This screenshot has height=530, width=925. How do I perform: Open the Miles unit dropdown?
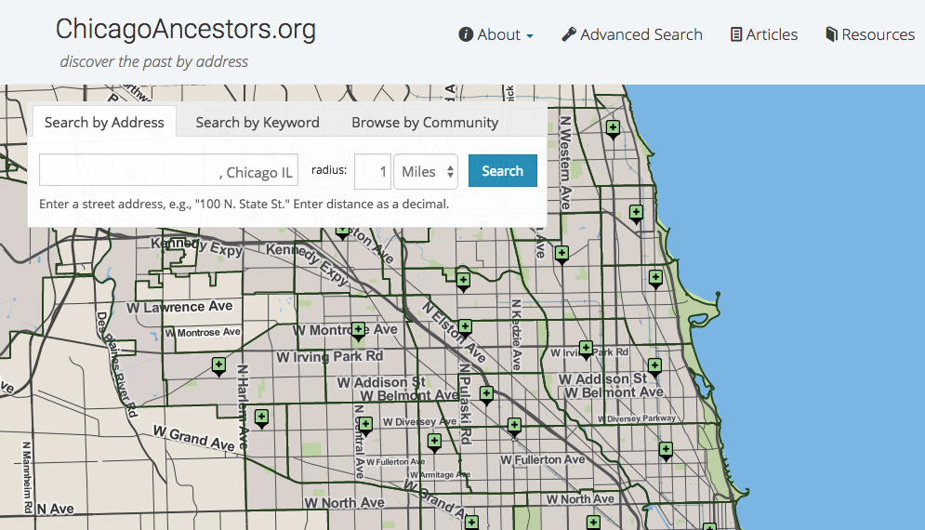point(426,172)
